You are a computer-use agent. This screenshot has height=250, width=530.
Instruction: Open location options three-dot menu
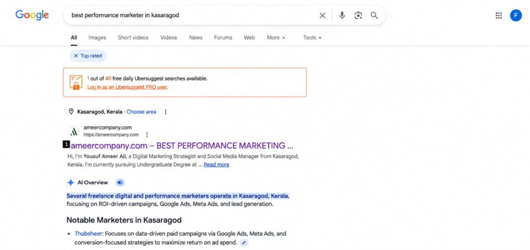point(165,112)
